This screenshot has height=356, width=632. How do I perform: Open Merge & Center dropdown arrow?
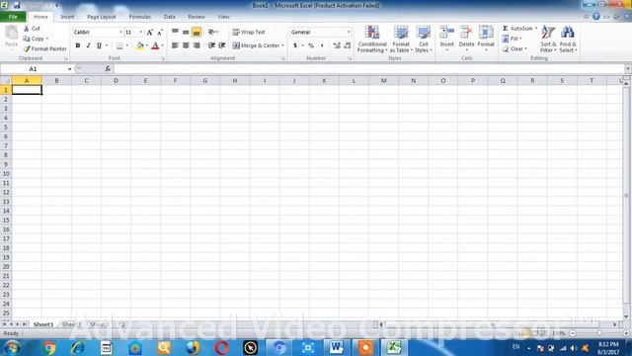pyautogui.click(x=283, y=45)
